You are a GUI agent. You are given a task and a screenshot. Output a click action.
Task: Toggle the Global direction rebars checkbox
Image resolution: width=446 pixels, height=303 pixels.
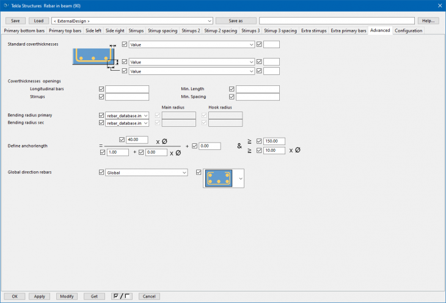click(101, 173)
